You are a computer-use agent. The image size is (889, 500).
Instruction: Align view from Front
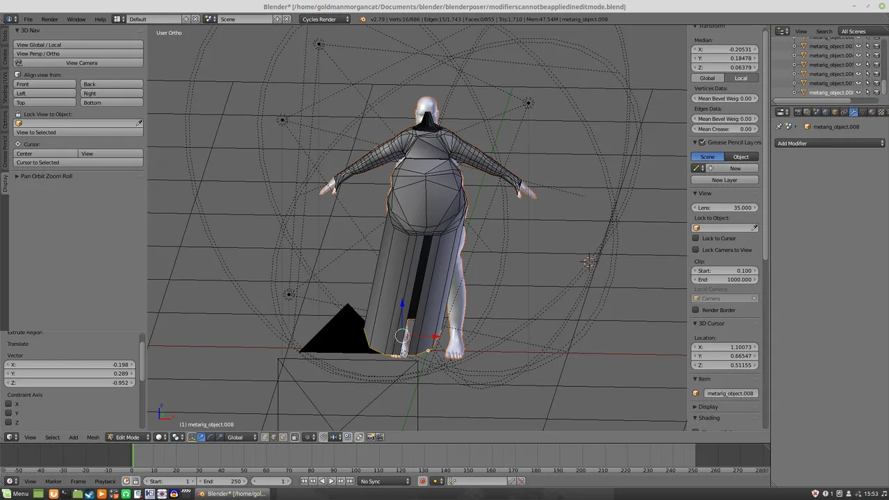tap(44, 84)
